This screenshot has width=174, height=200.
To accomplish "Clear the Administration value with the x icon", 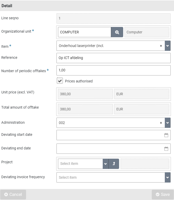I will (161, 123).
